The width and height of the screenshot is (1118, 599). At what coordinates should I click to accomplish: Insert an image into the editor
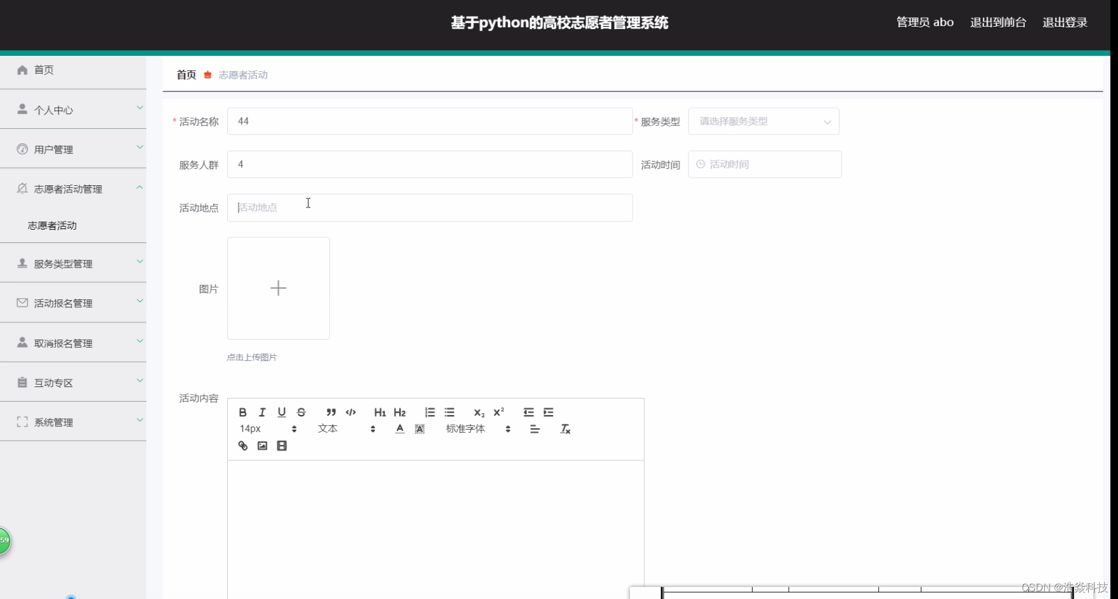point(262,445)
